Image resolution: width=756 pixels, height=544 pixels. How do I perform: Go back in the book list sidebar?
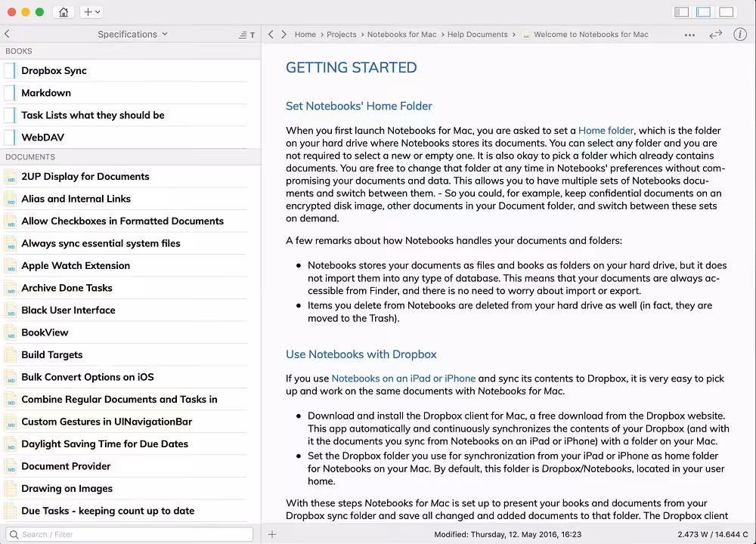tap(8, 34)
